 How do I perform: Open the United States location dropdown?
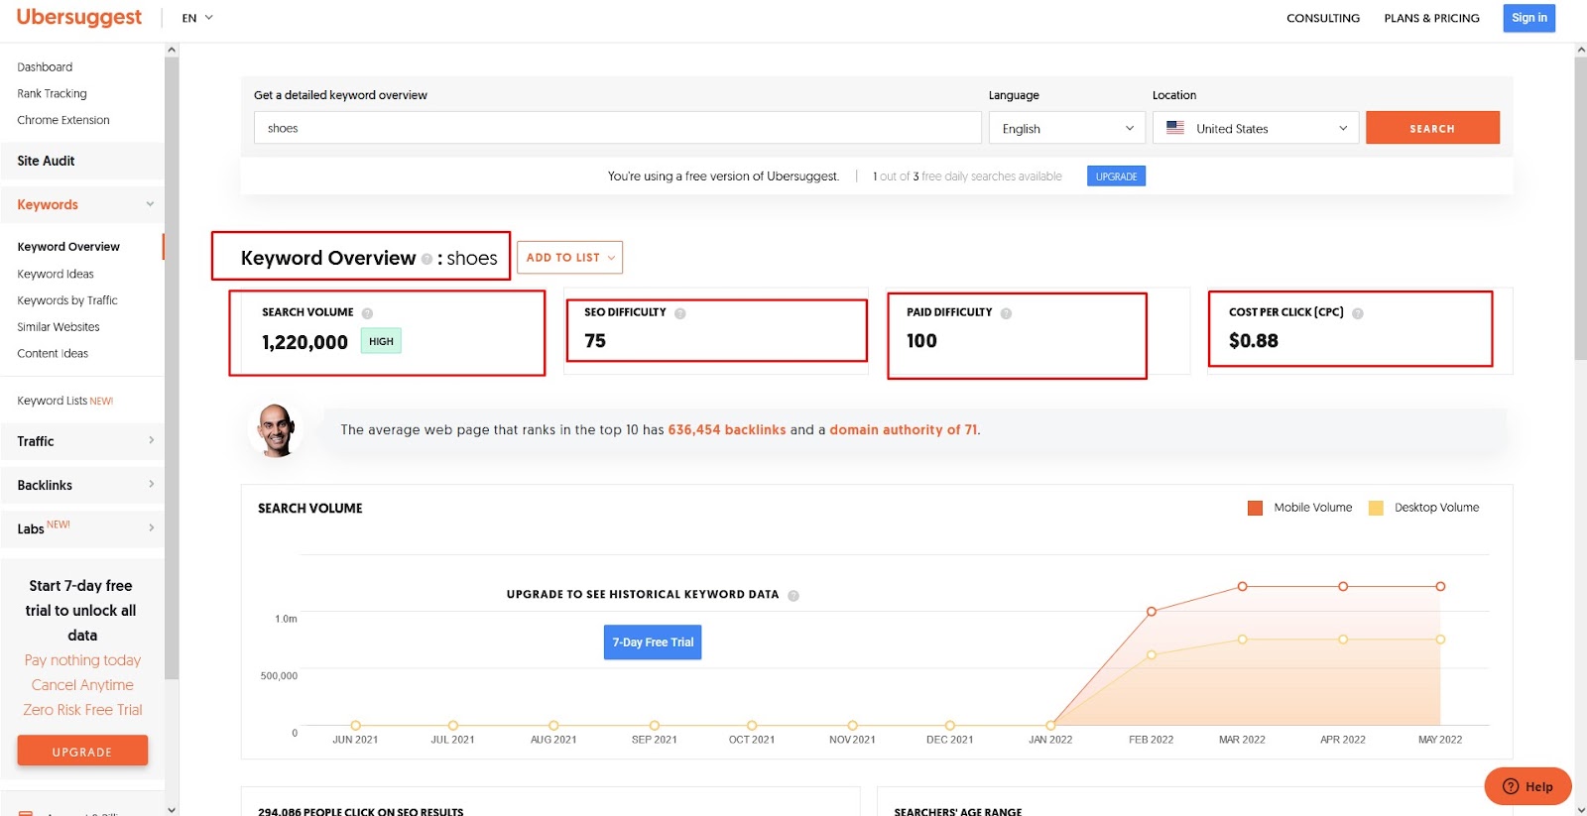[x=1256, y=128]
